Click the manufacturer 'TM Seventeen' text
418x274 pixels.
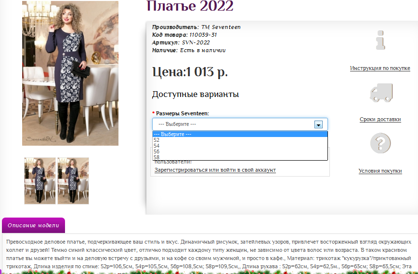tap(221, 27)
